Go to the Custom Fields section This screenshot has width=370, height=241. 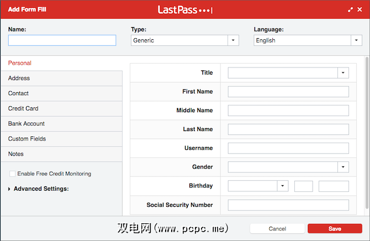coord(61,139)
